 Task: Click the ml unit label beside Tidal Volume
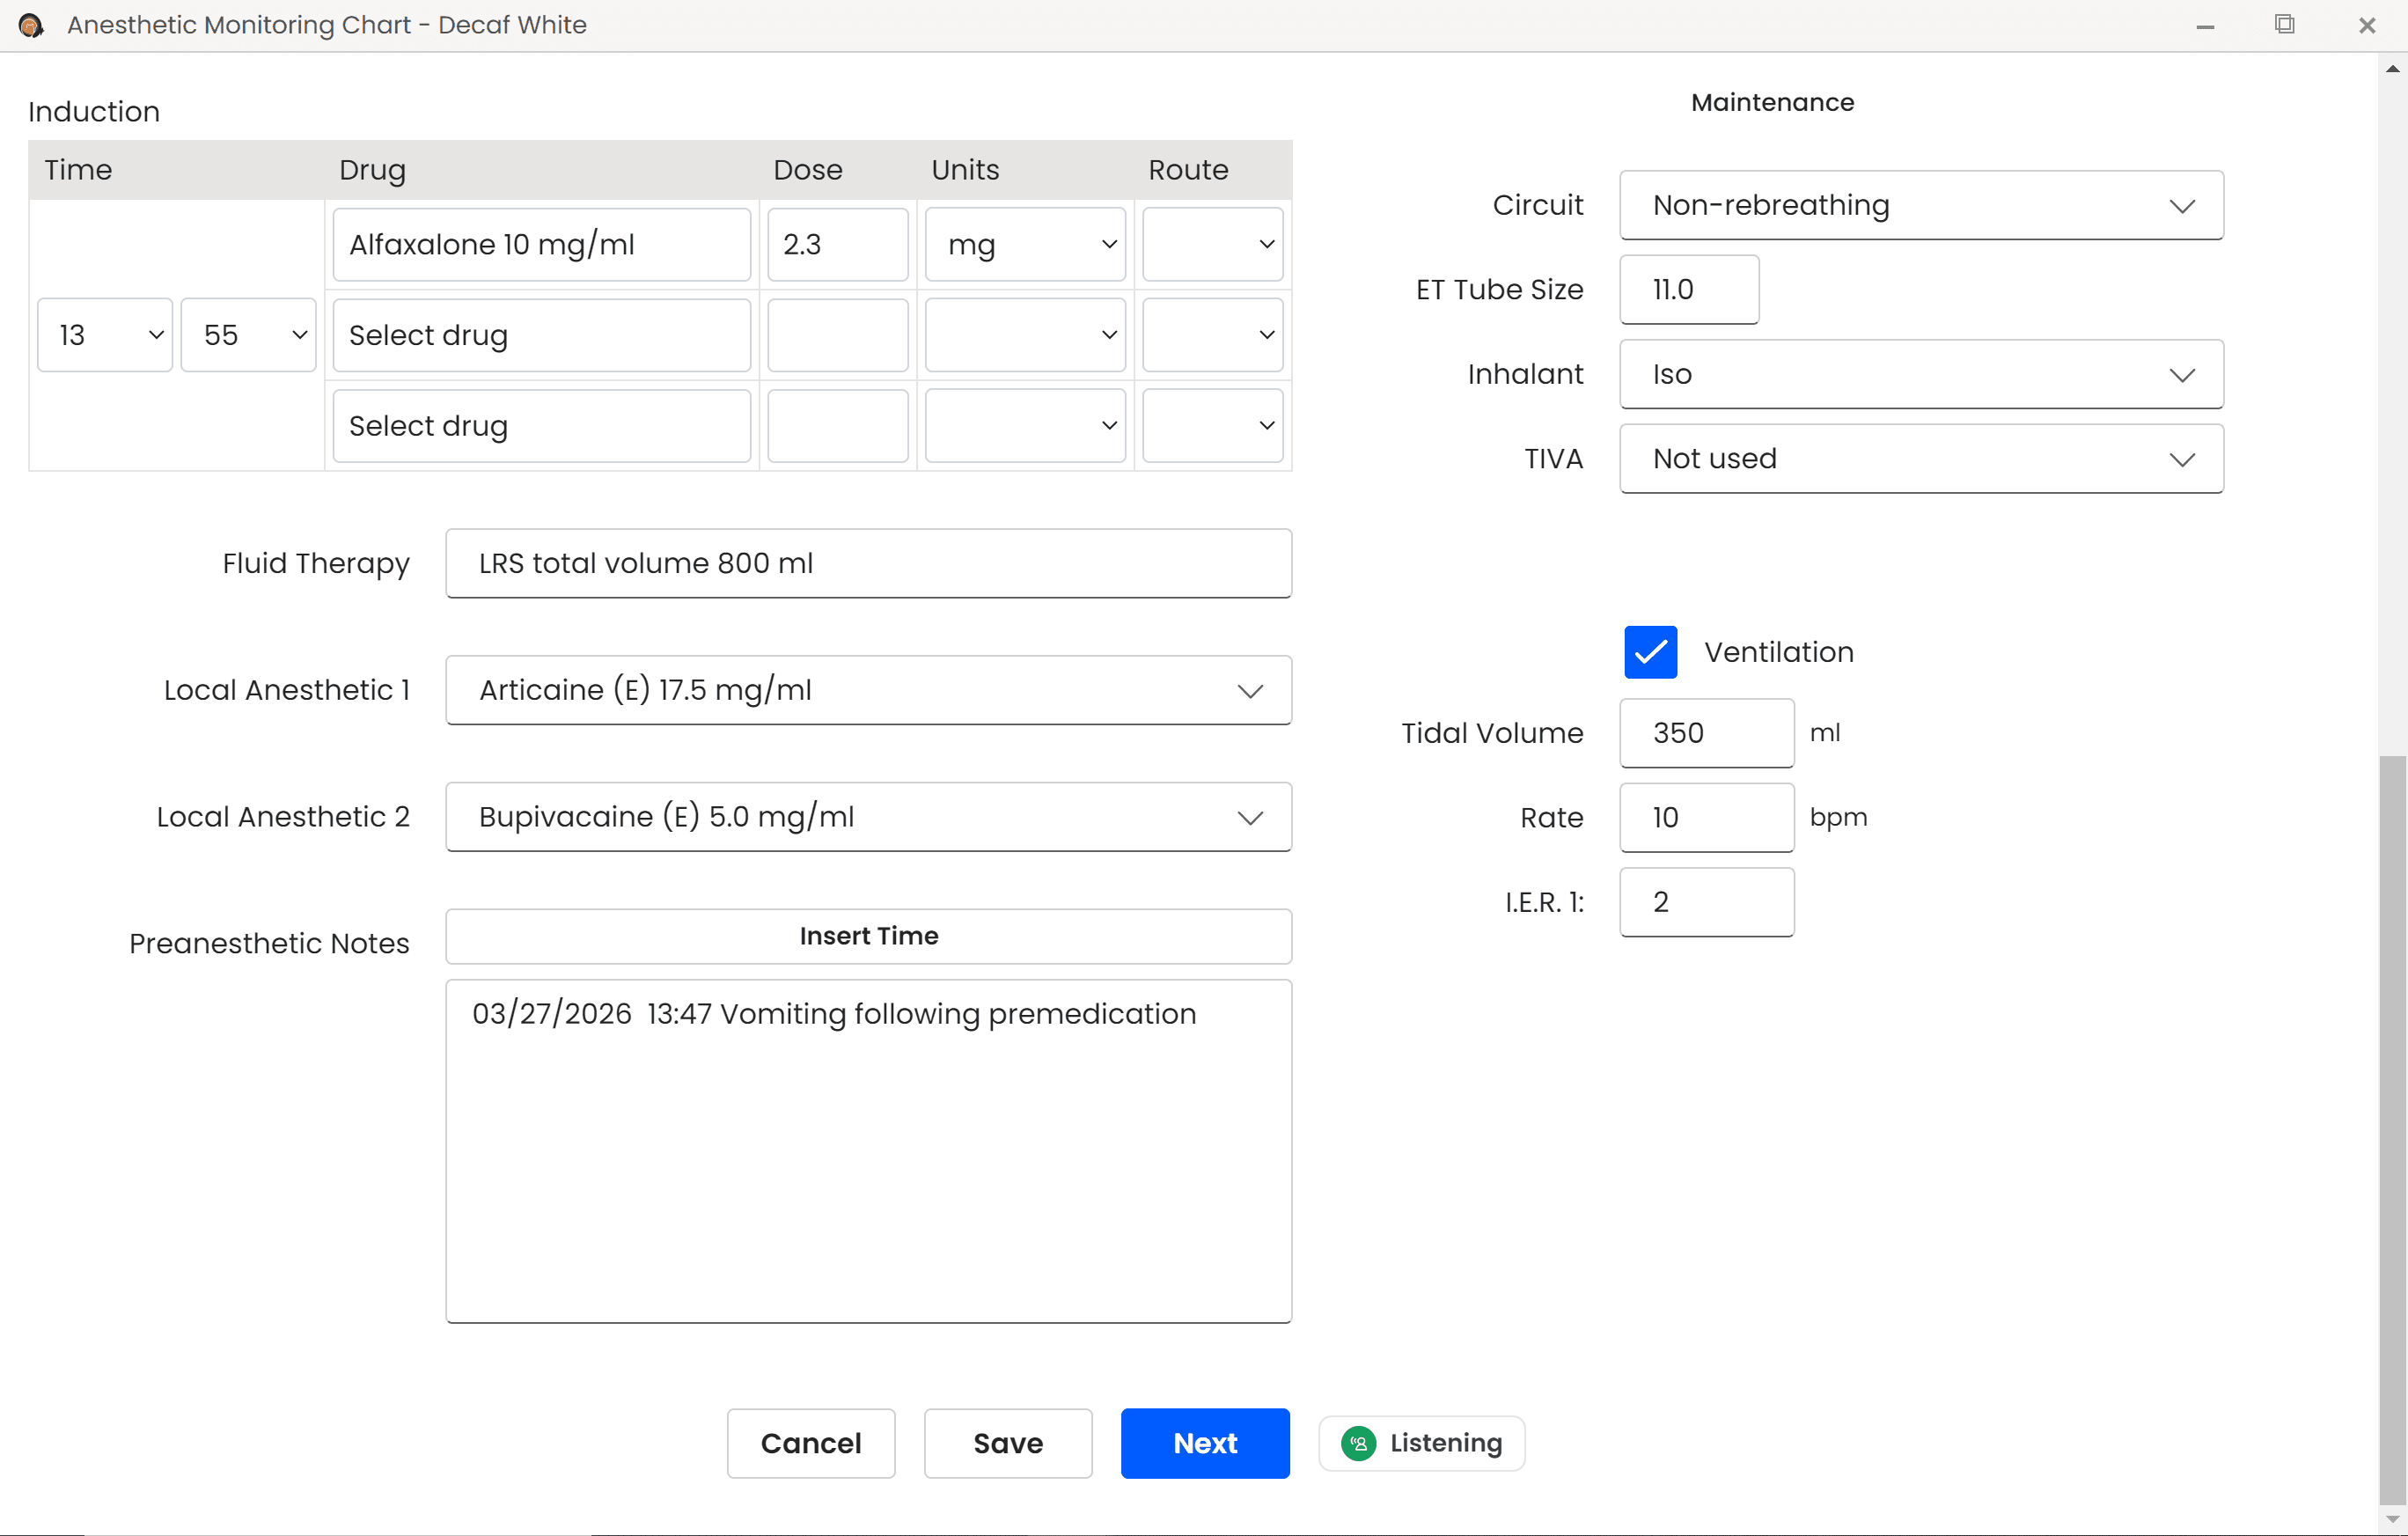1825,733
